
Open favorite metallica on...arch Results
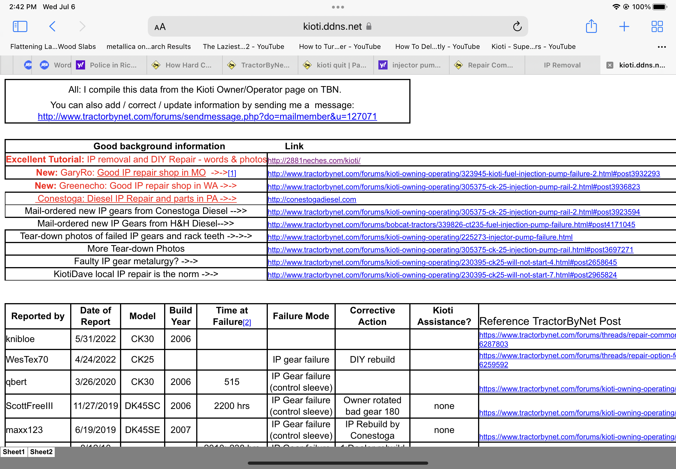pyautogui.click(x=149, y=46)
